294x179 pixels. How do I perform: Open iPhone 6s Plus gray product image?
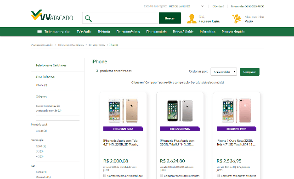tap(180, 111)
